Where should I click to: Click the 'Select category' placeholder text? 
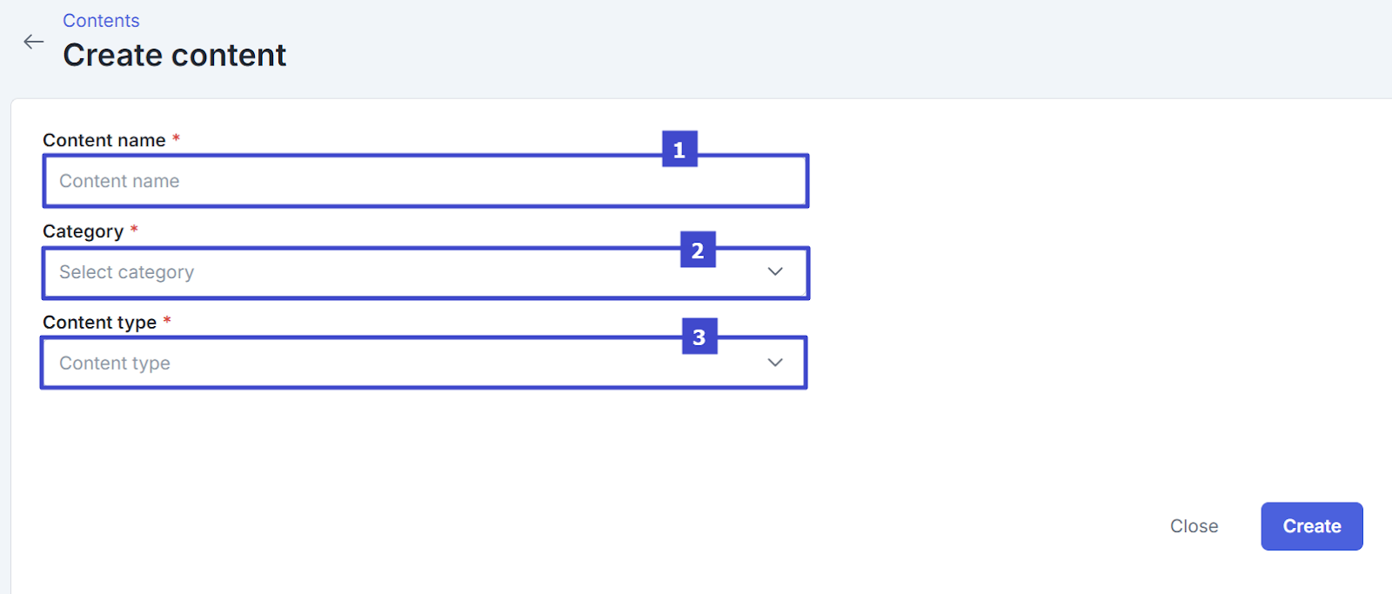(x=127, y=272)
